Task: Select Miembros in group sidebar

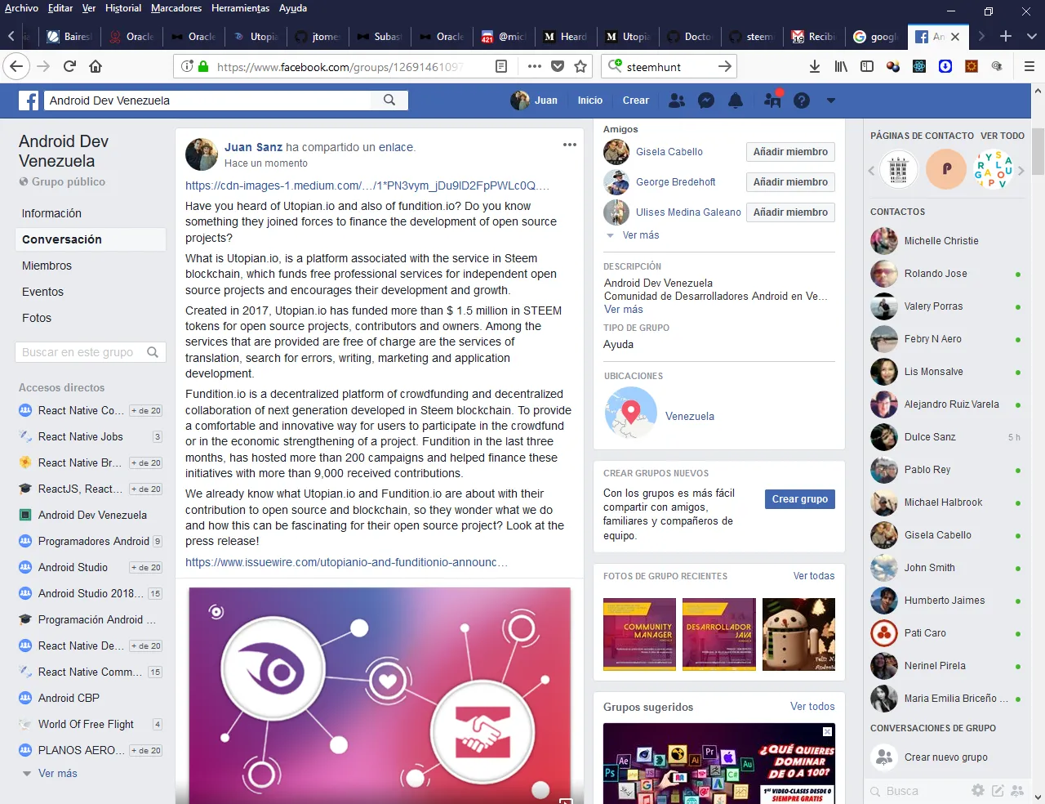Action: click(x=47, y=266)
